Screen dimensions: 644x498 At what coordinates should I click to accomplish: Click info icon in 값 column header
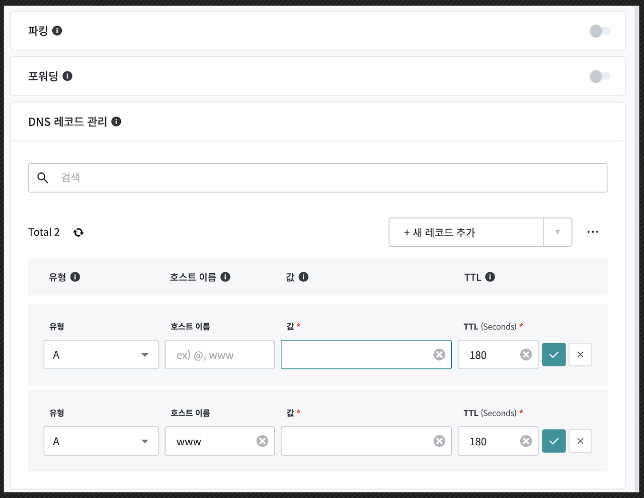click(303, 277)
